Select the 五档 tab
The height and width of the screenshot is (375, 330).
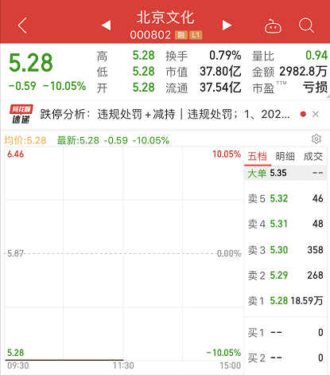tap(258, 156)
